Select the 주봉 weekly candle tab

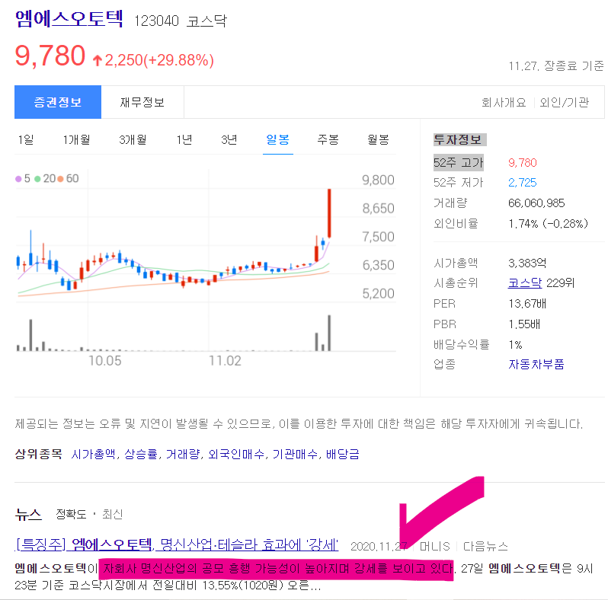pyautogui.click(x=328, y=139)
